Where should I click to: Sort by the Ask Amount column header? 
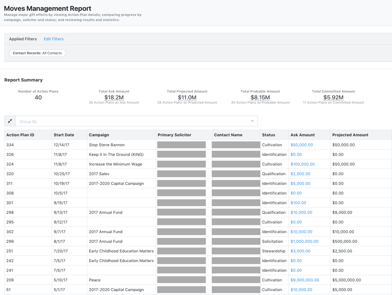coord(302,135)
